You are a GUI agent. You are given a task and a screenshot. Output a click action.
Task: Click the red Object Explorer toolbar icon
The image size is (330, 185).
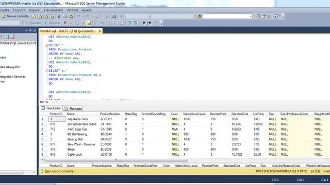click(12, 37)
